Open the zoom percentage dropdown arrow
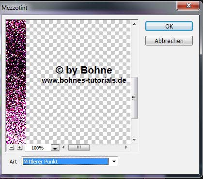This screenshot has width=203, height=179. pyautogui.click(x=55, y=148)
